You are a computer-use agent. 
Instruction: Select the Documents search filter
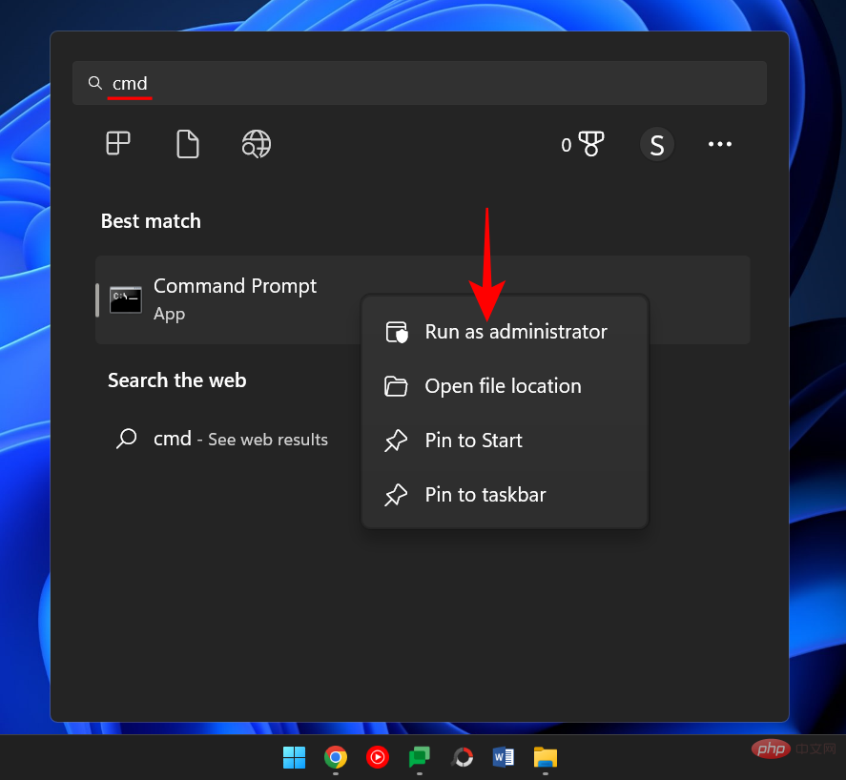point(187,144)
